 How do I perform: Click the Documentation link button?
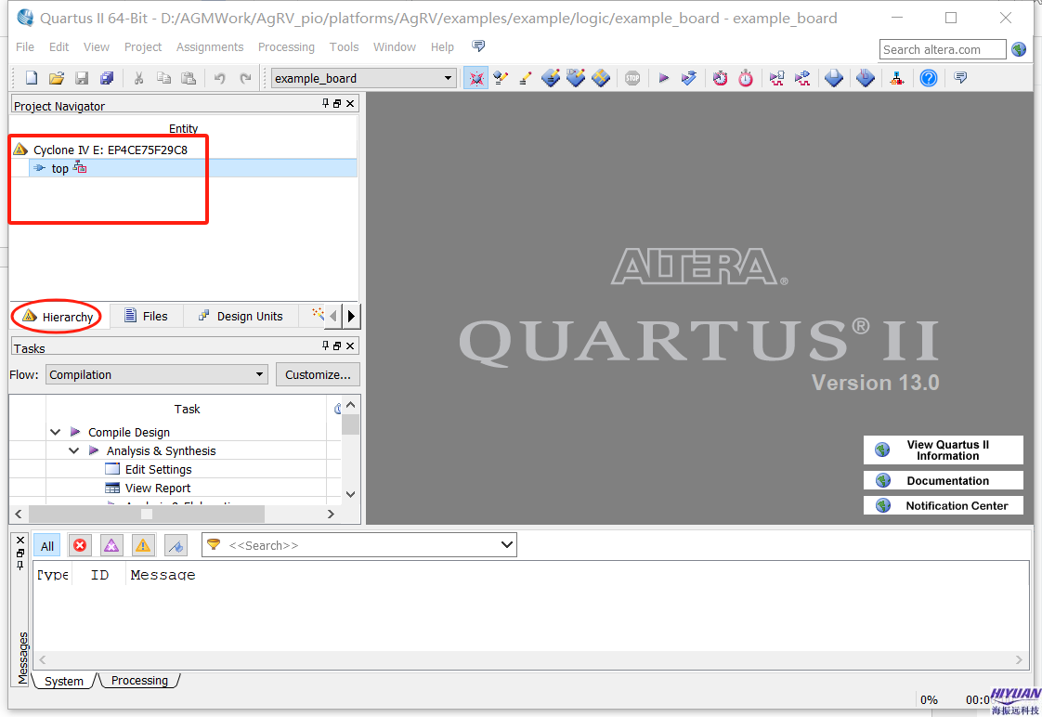[943, 480]
